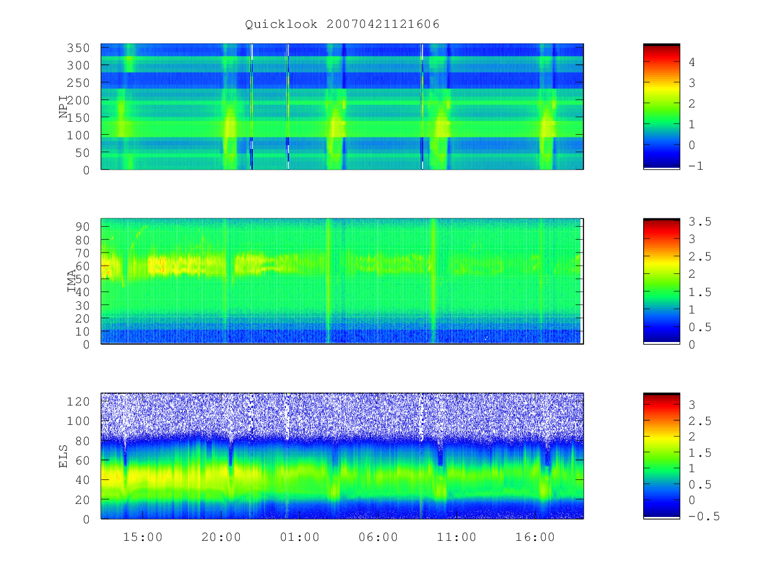Click the IMA panel color bar
This screenshot has width=778, height=583.
tap(661, 281)
